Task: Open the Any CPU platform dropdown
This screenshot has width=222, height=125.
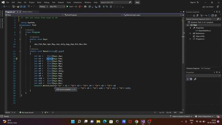Action: point(57,7)
